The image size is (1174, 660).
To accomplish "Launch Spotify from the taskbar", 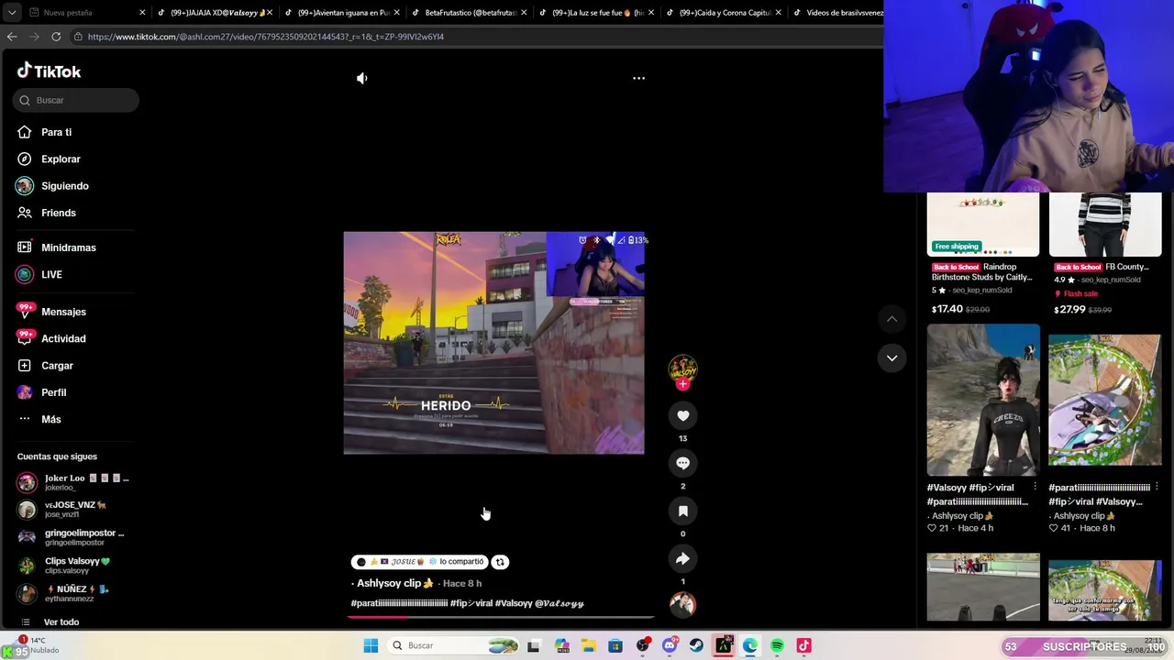I will (777, 645).
